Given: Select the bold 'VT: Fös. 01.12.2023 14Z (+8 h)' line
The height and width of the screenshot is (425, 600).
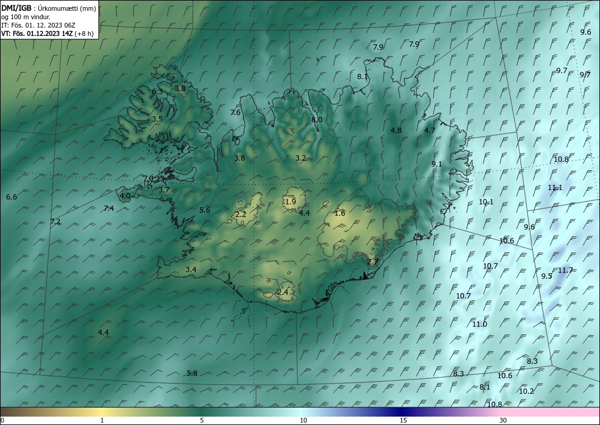Looking at the screenshot, I should pos(47,34).
